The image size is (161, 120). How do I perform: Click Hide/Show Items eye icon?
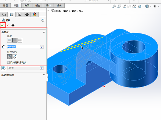pos(155,6)
